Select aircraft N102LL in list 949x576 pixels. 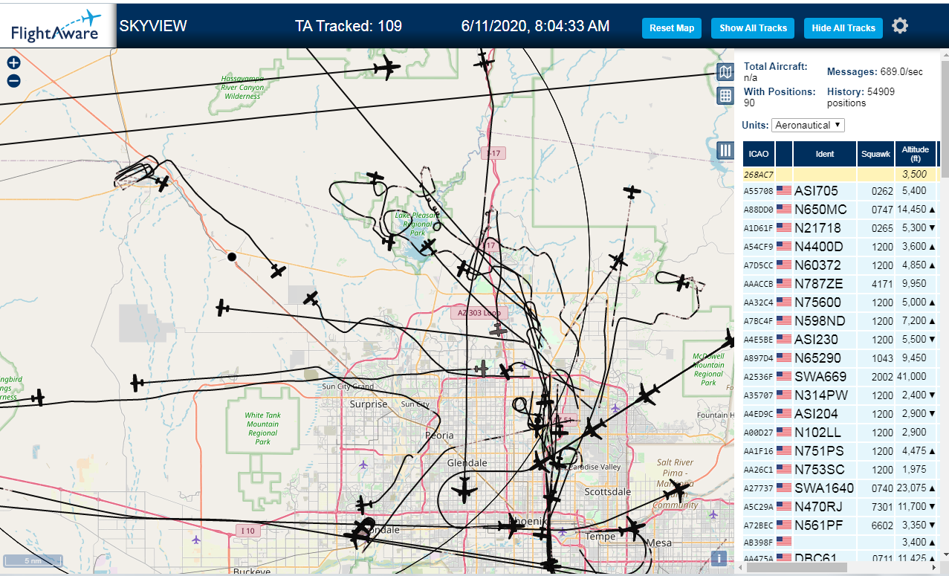click(841, 433)
